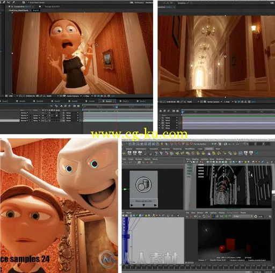Image resolution: width=275 pixels, height=273 pixels.
Task: Click blue exposure value in right After Effects viewer
Action: (x=253, y=102)
